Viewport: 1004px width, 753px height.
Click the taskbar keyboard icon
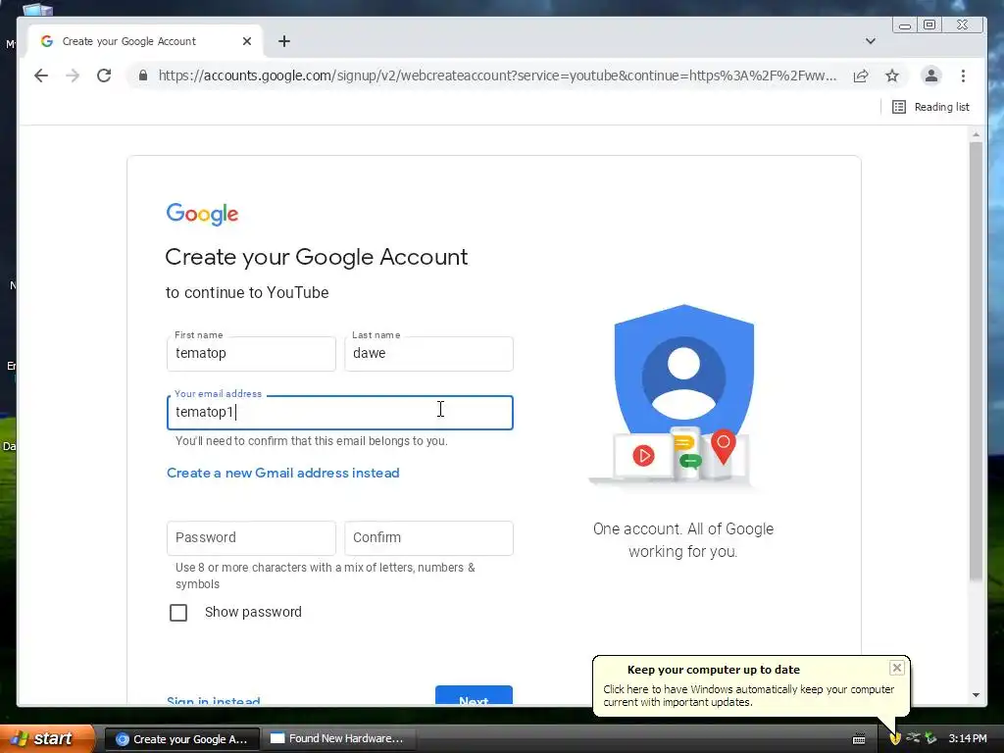click(x=859, y=739)
